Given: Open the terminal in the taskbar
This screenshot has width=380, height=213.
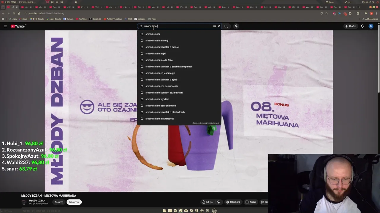Looking at the screenshot, I should pyautogui.click(x=170, y=211).
